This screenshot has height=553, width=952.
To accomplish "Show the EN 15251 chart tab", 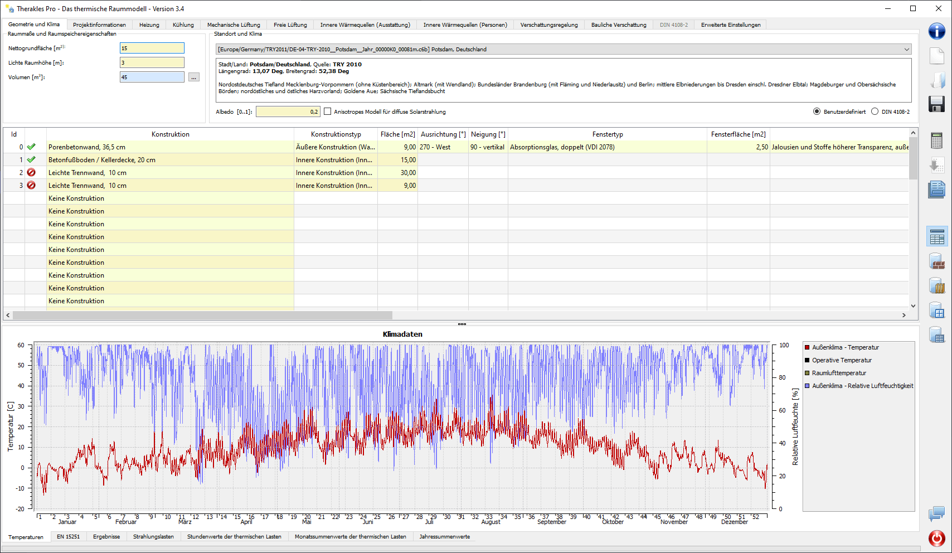I will tap(68, 537).
